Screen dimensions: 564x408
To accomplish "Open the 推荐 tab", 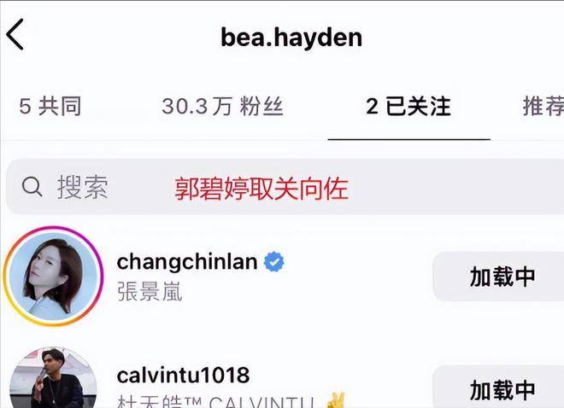I will [543, 107].
